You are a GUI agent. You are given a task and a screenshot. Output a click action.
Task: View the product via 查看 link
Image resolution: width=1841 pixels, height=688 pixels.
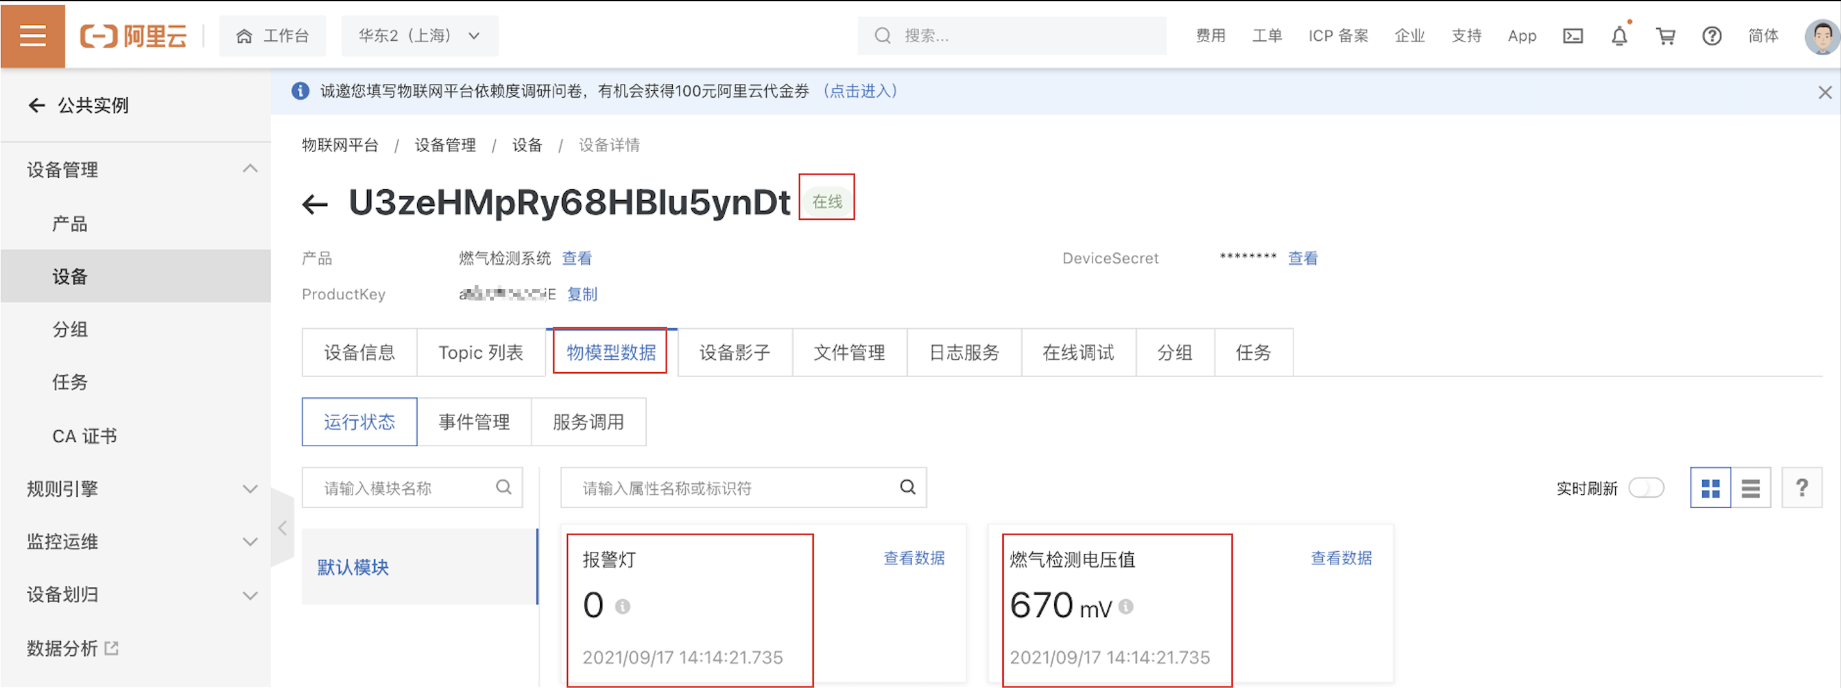click(577, 258)
